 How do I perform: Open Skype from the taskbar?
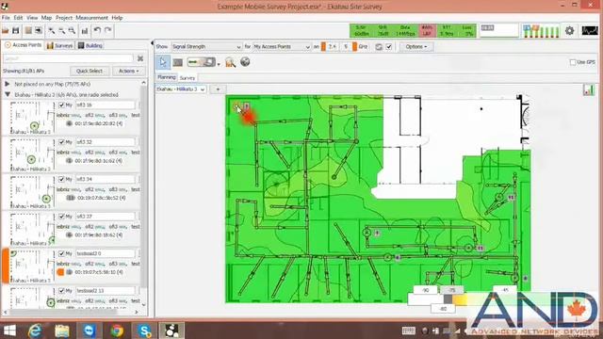click(x=144, y=331)
